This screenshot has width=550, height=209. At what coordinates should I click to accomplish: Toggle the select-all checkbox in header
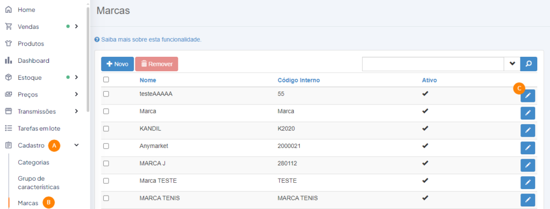point(106,80)
